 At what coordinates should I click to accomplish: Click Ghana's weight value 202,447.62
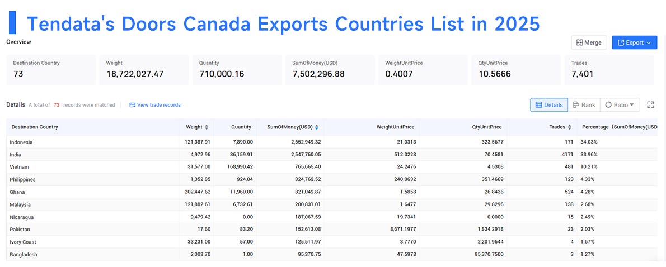(x=196, y=192)
